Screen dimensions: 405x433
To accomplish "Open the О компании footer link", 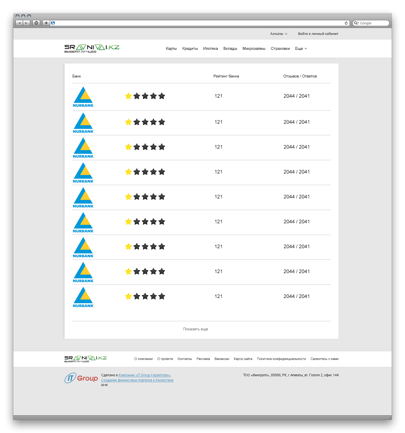I will pos(143,359).
